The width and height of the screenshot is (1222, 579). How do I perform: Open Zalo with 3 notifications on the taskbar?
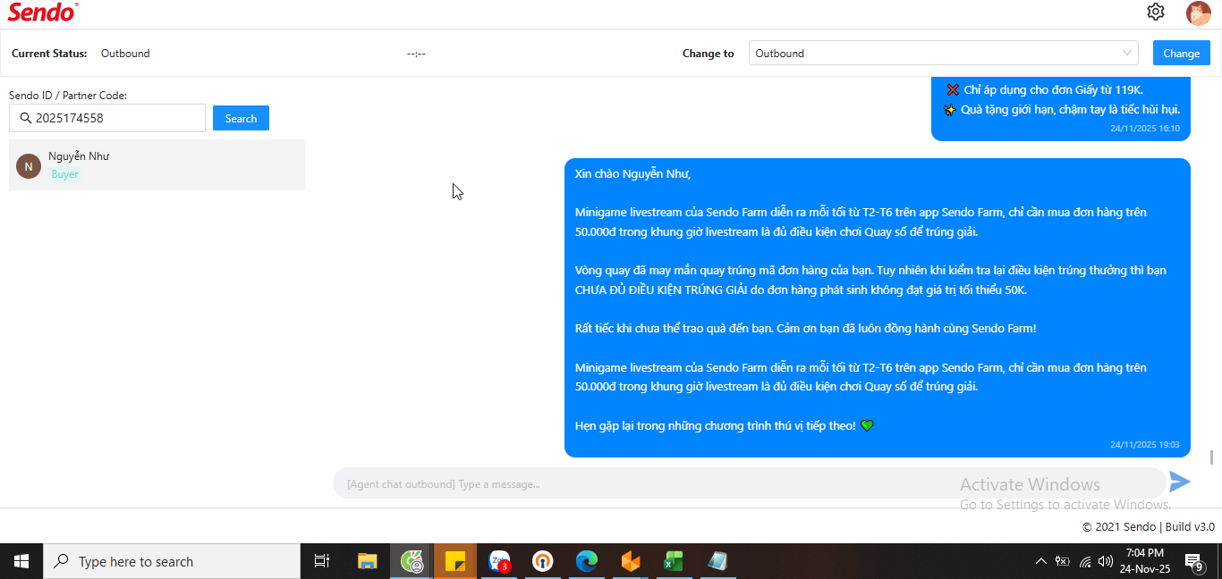tap(499, 561)
